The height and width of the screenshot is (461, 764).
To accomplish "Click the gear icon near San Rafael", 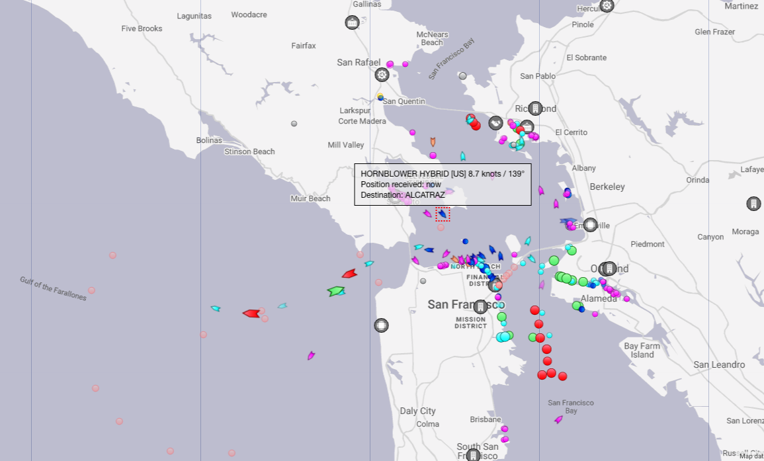I will pyautogui.click(x=382, y=75).
